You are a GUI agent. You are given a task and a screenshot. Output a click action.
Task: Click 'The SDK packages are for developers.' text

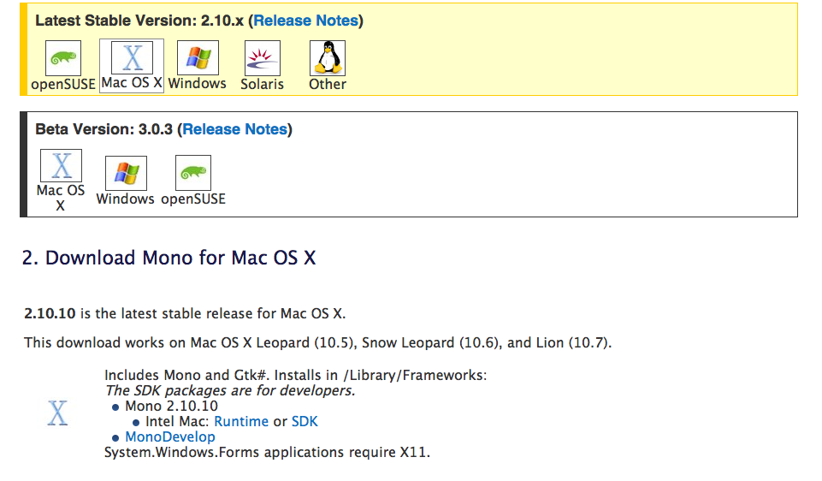click(x=230, y=391)
